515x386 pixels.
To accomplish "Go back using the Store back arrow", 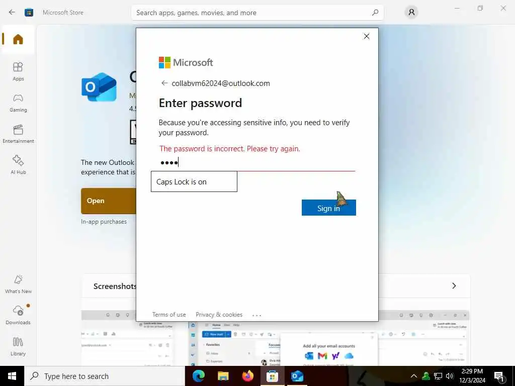I will pos(12,13).
